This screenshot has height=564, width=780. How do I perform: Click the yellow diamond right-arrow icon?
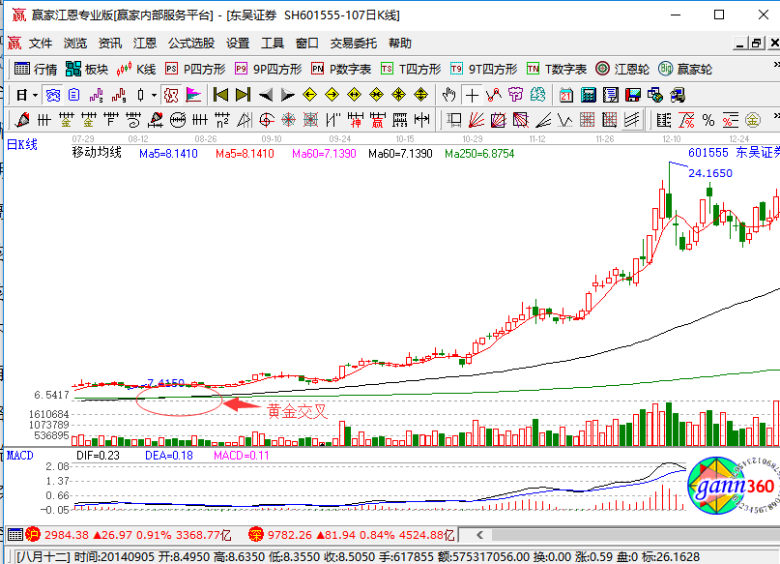[x=332, y=95]
